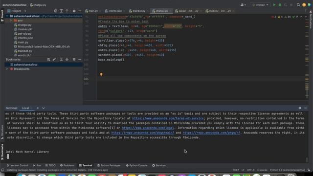This screenshot has height=176, width=313.
Task: Open the Python 3.9 interpreter selector
Action: click(288, 170)
